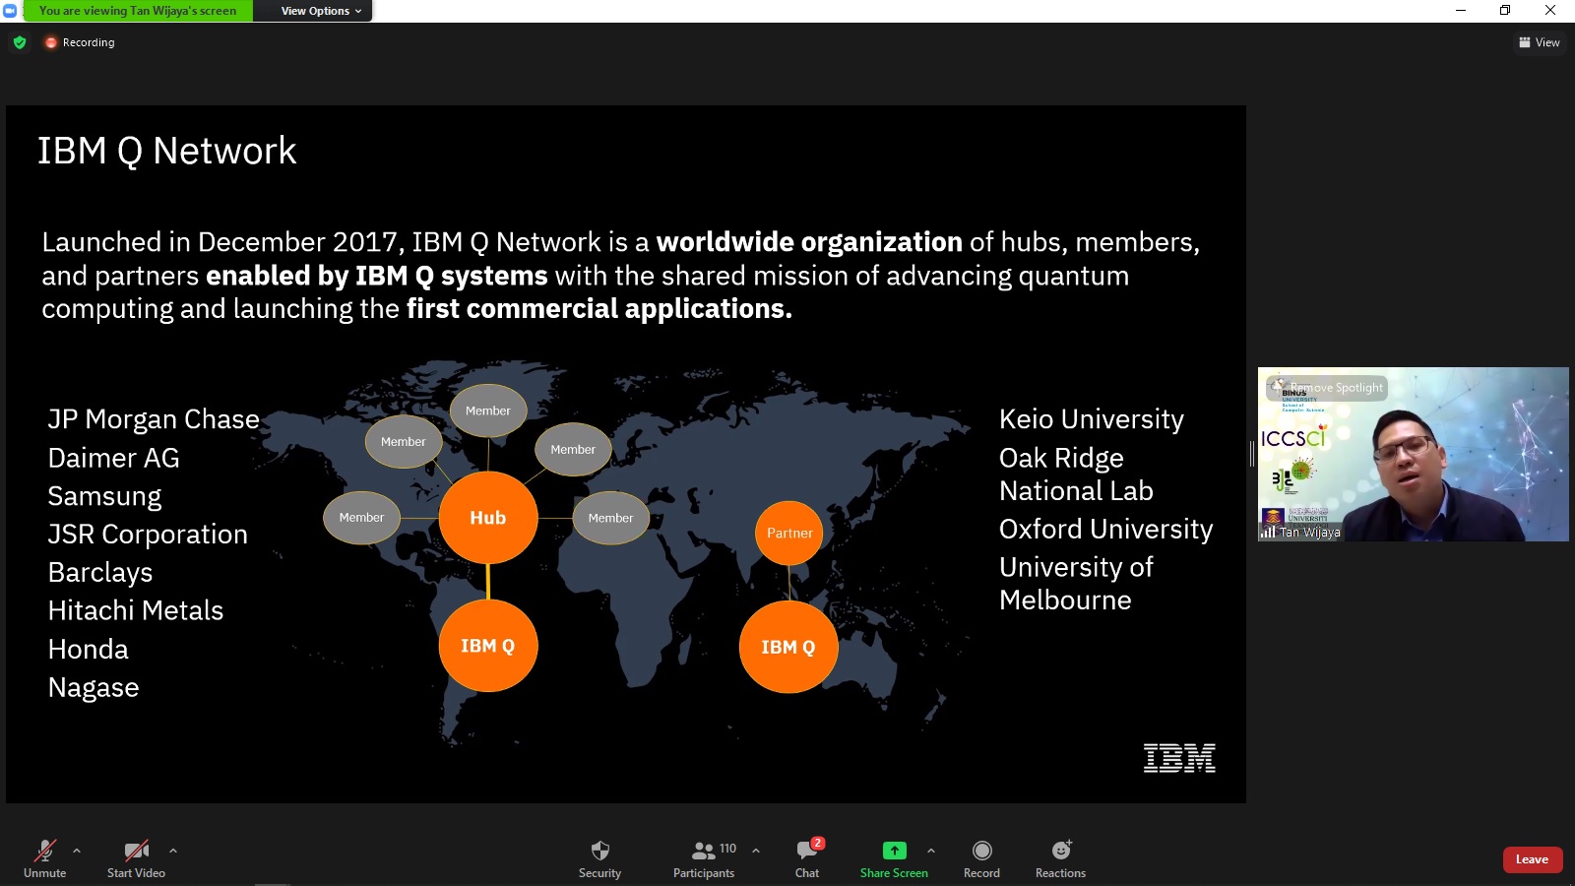This screenshot has width=1575, height=886.
Task: Click the green encryption shield icon
Action: click(20, 42)
